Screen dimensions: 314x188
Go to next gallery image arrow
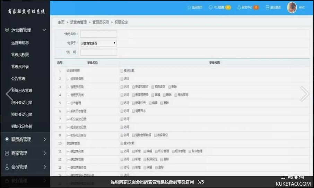(x=305, y=94)
